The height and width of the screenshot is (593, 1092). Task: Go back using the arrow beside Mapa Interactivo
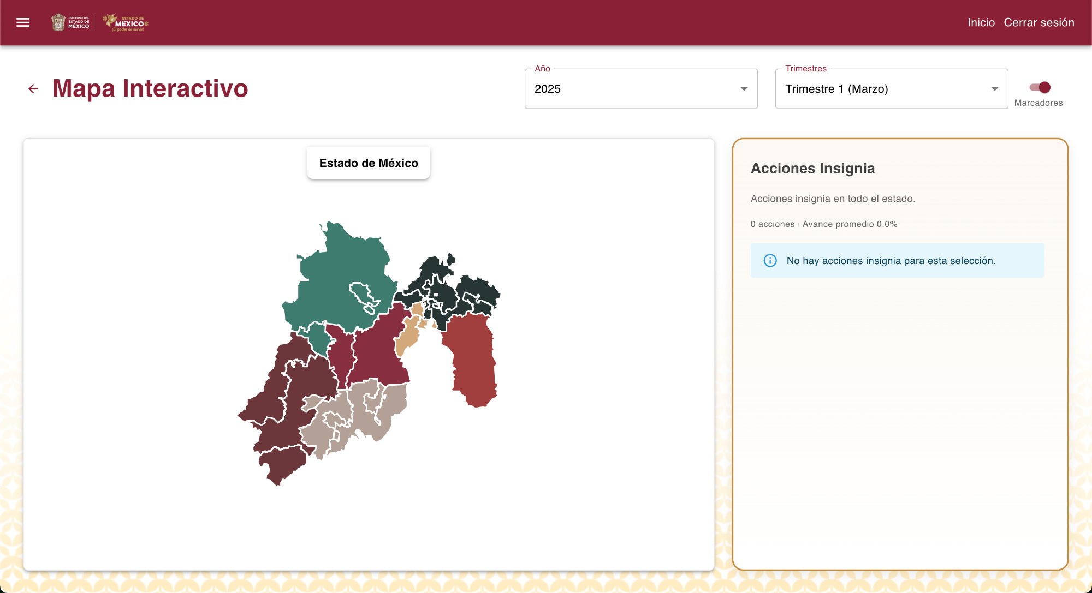pyautogui.click(x=33, y=89)
